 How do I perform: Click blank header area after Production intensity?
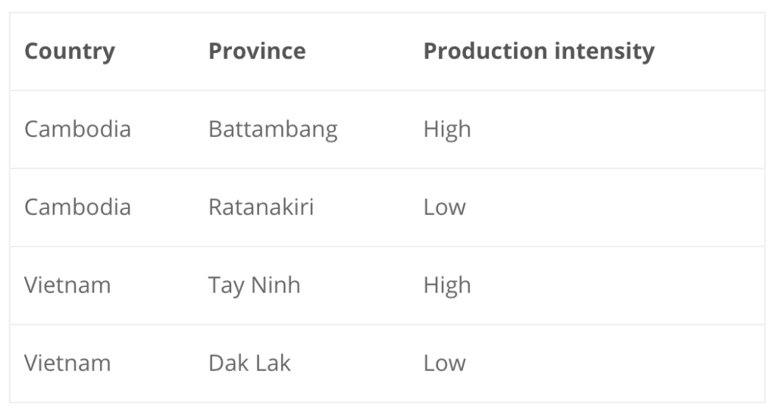pos(709,51)
